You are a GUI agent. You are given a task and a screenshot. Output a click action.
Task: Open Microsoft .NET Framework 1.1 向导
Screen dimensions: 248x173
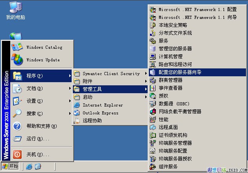click(197, 17)
